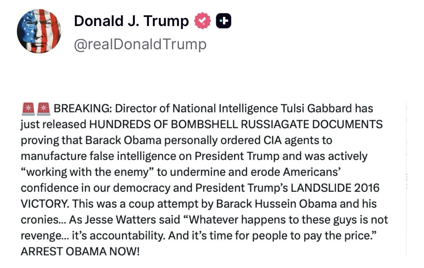Open the @realDonaldTrump handle link
The image size is (424, 268).
pos(140,44)
